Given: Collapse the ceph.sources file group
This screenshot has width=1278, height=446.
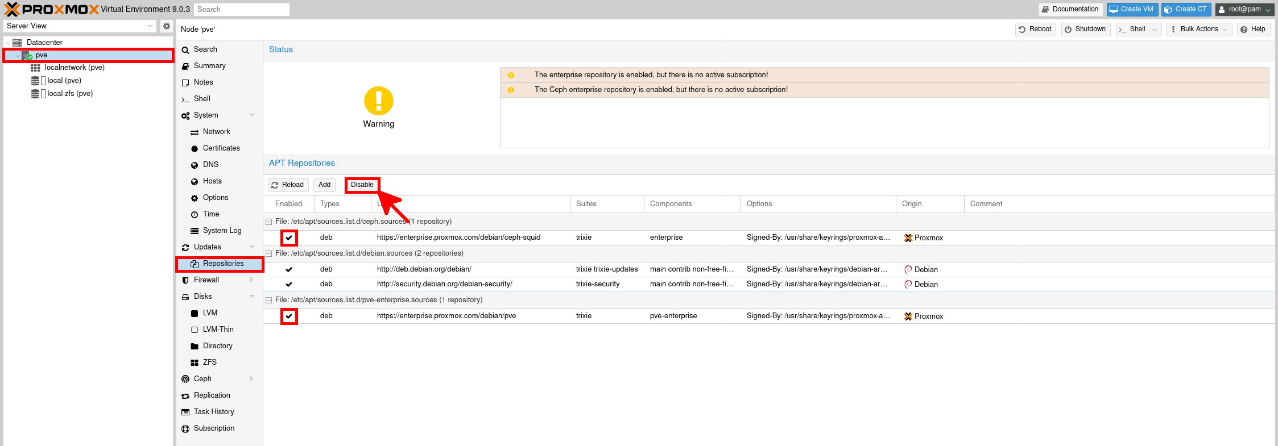Looking at the screenshot, I should point(268,222).
